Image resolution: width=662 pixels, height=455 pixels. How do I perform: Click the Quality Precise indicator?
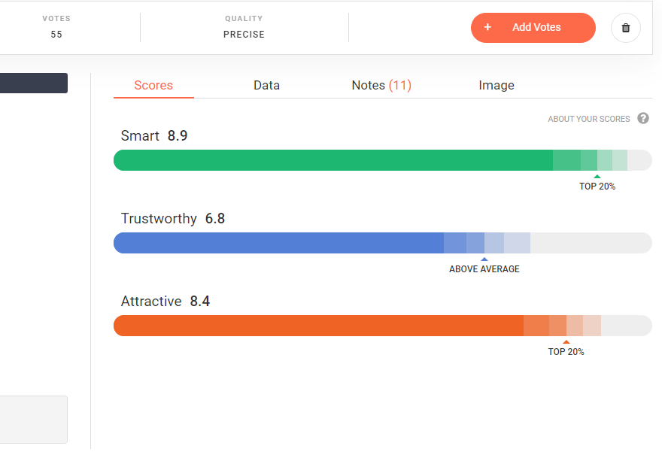tap(244, 34)
